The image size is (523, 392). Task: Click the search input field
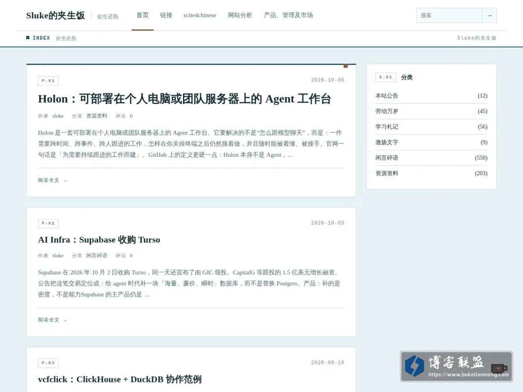449,15
